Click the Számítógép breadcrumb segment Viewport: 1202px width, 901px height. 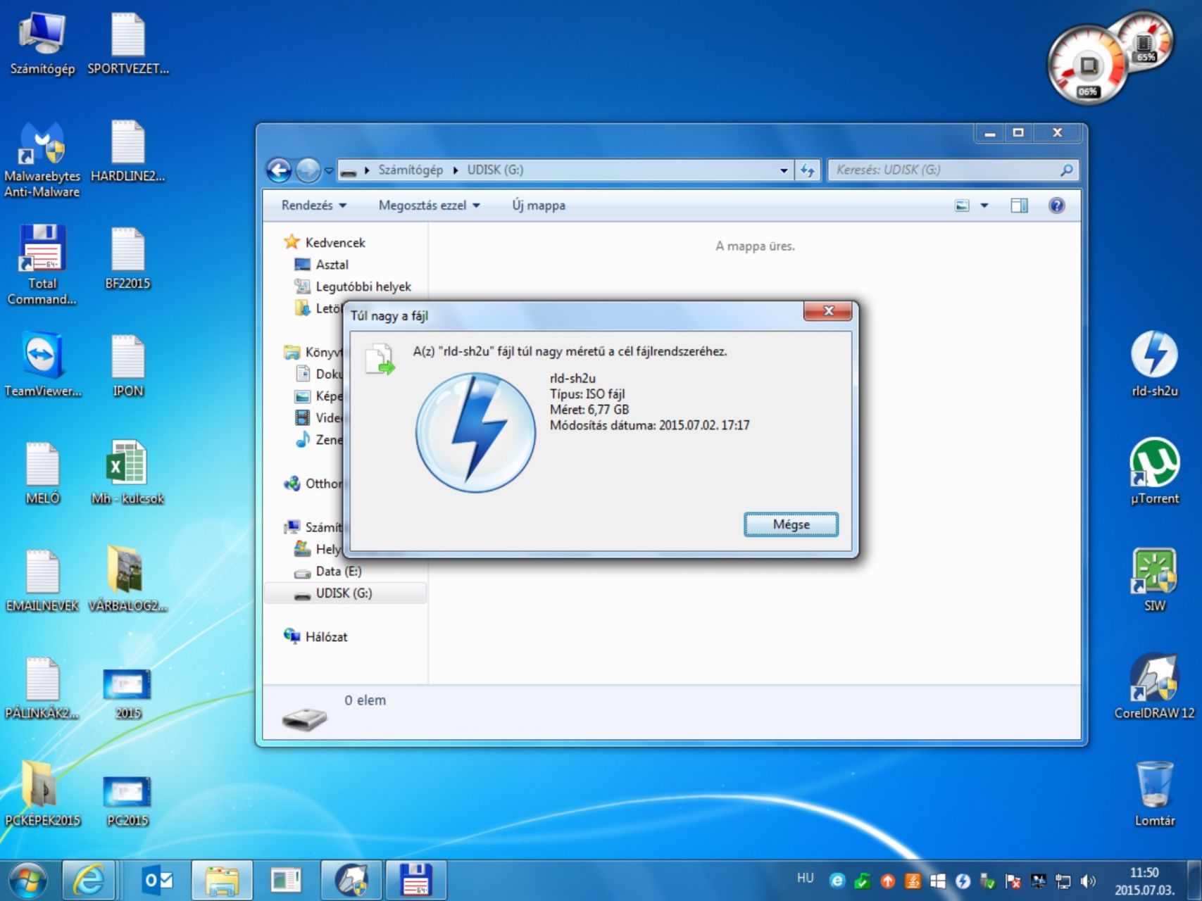[x=411, y=170]
